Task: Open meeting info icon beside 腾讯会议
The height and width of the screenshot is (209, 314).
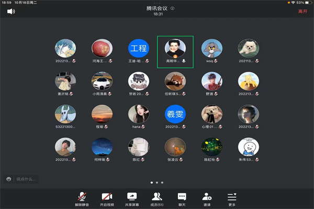Action: [173, 8]
